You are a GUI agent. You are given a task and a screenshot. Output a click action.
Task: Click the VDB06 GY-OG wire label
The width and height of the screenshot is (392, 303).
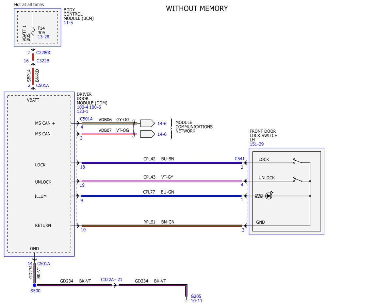point(114,120)
